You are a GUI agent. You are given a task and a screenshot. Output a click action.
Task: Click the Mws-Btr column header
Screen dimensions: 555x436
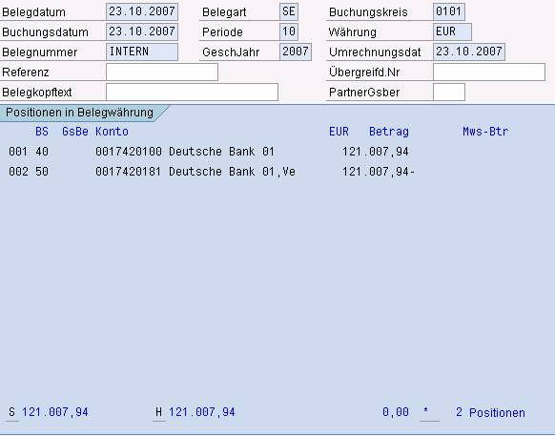click(485, 132)
